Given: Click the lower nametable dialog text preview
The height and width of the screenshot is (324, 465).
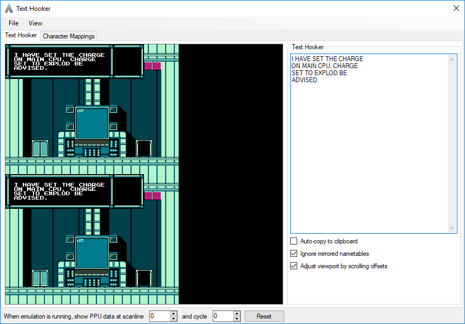Looking at the screenshot, I should 60,191.
